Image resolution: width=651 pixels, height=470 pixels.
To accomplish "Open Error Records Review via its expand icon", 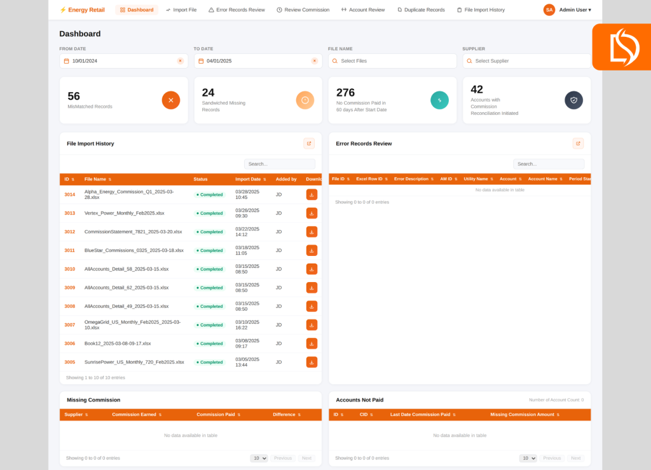I will coord(578,143).
